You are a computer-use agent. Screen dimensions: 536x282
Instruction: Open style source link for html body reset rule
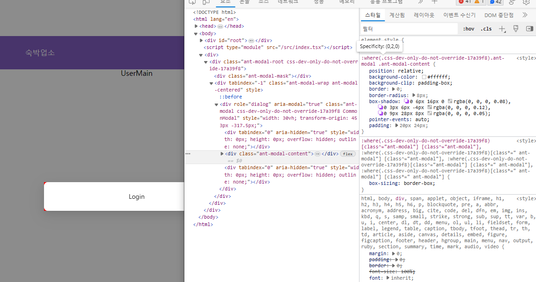click(526, 198)
